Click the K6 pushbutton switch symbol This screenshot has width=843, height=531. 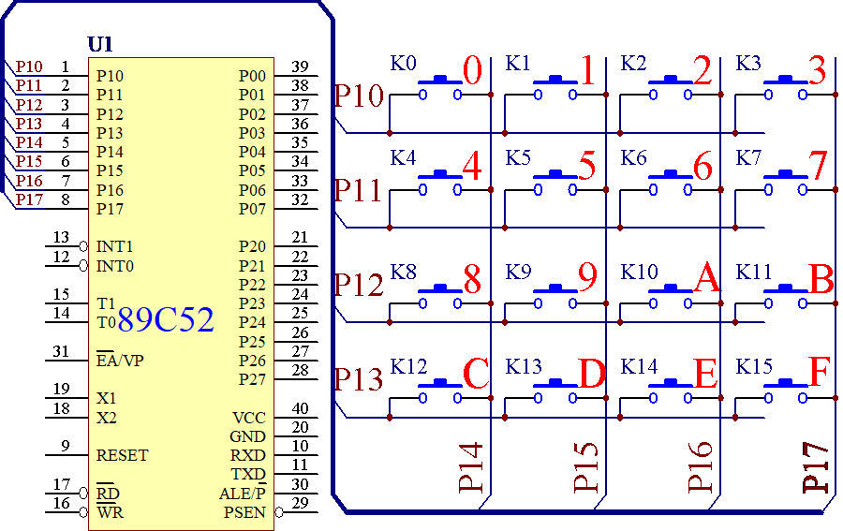click(x=671, y=183)
